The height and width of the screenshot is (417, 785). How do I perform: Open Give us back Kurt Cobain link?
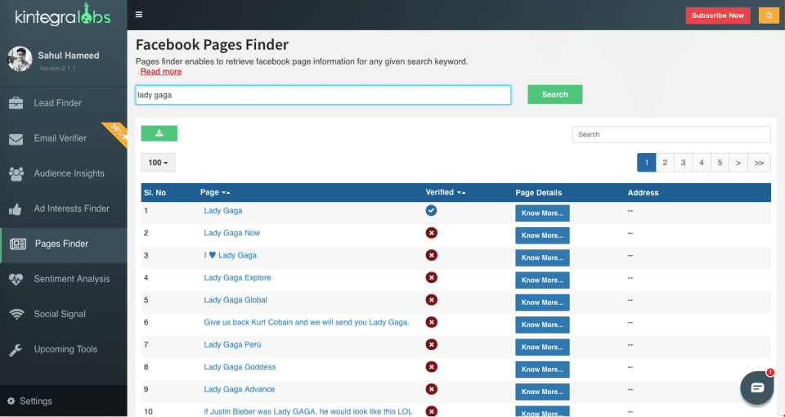[x=307, y=322]
